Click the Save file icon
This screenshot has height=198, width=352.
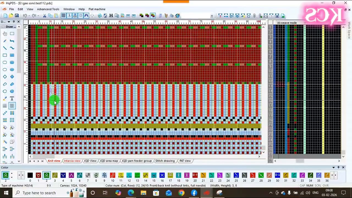click(x=17, y=16)
